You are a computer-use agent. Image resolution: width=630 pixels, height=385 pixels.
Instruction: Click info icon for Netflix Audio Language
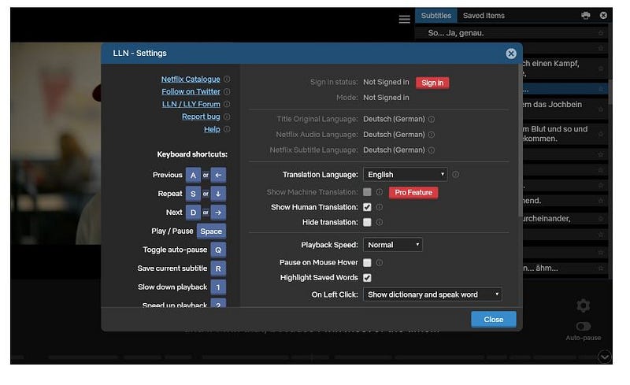(x=431, y=135)
